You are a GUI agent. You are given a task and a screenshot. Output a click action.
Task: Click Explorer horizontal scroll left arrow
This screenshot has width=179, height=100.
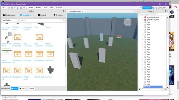(139, 89)
